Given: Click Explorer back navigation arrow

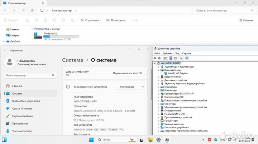Looking at the screenshot, I should click(x=5, y=10).
